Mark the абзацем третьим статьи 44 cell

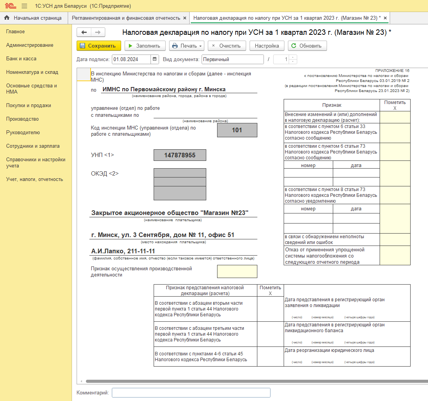pos(270,334)
